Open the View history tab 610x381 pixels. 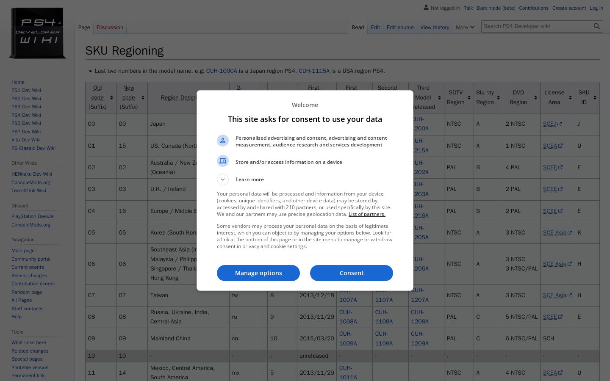[435, 28]
